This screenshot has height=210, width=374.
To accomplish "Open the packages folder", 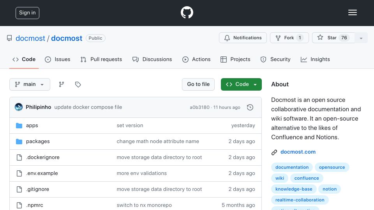I will click(38, 142).
